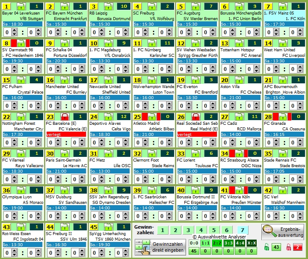Click the padlock on match 25 Atletico Madrid

[152, 117]
